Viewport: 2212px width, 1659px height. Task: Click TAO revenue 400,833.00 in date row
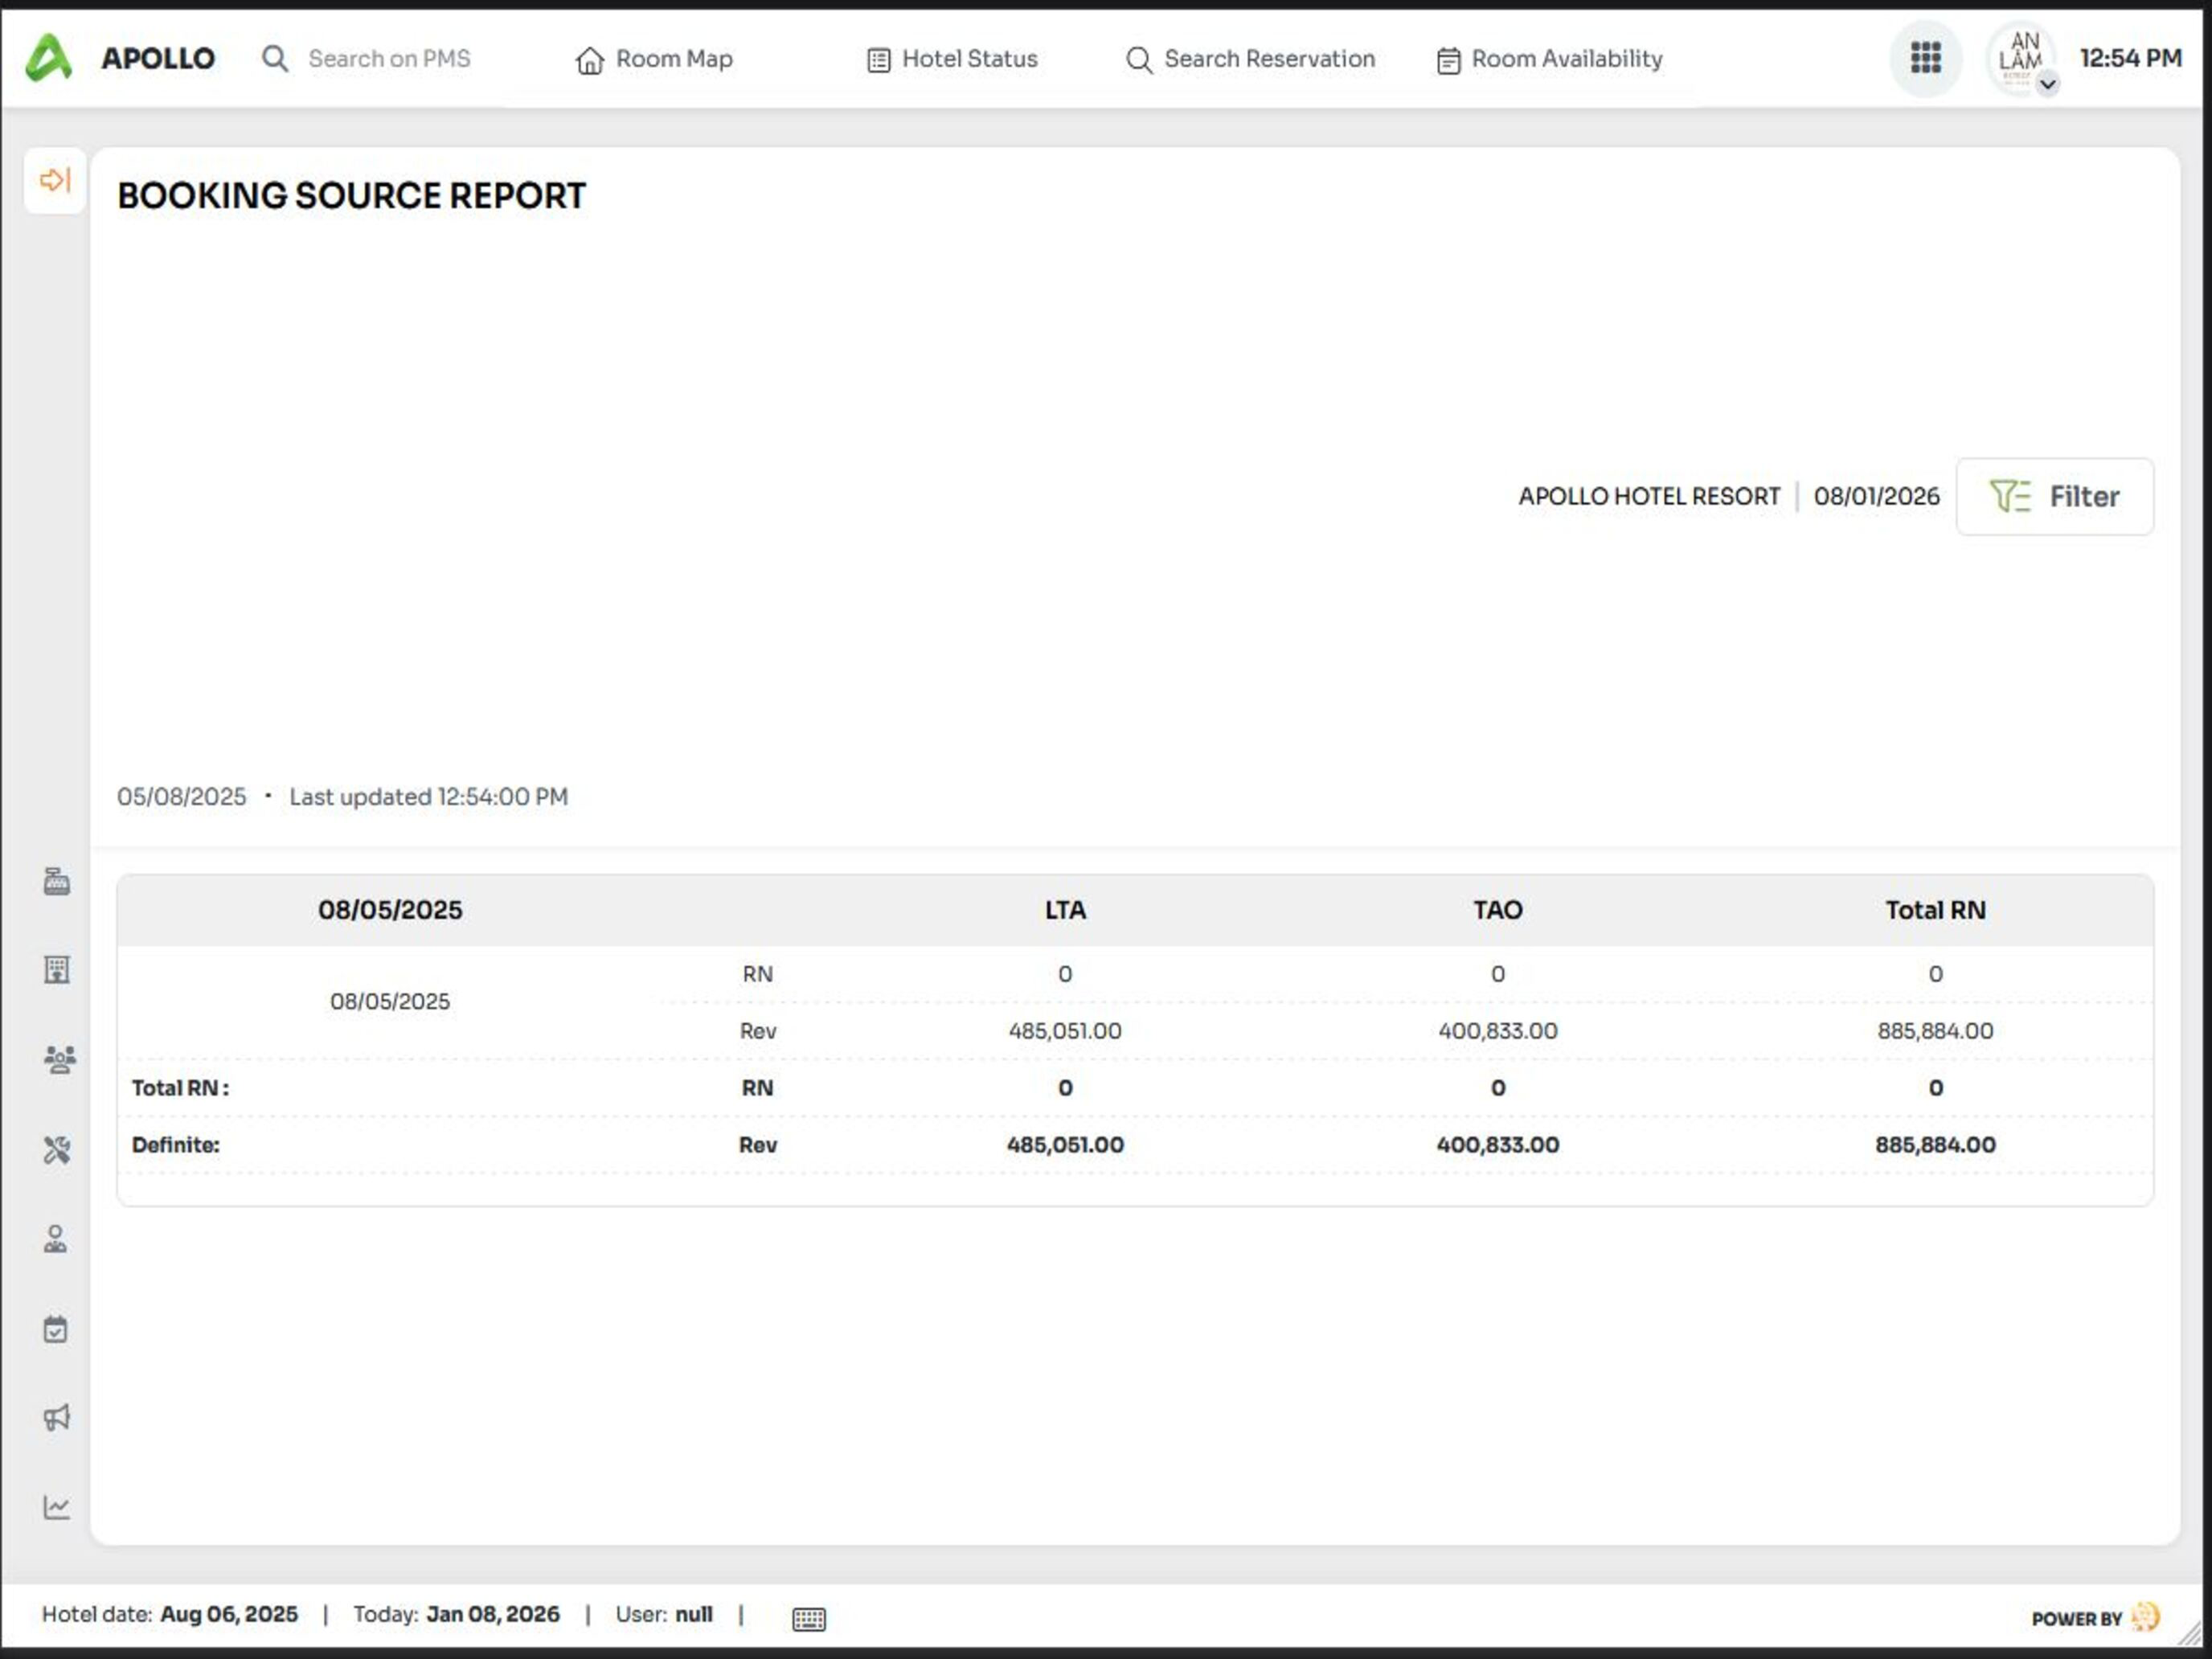[1497, 1031]
